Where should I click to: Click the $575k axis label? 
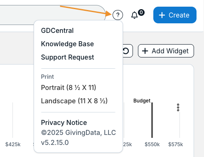pos(176,145)
